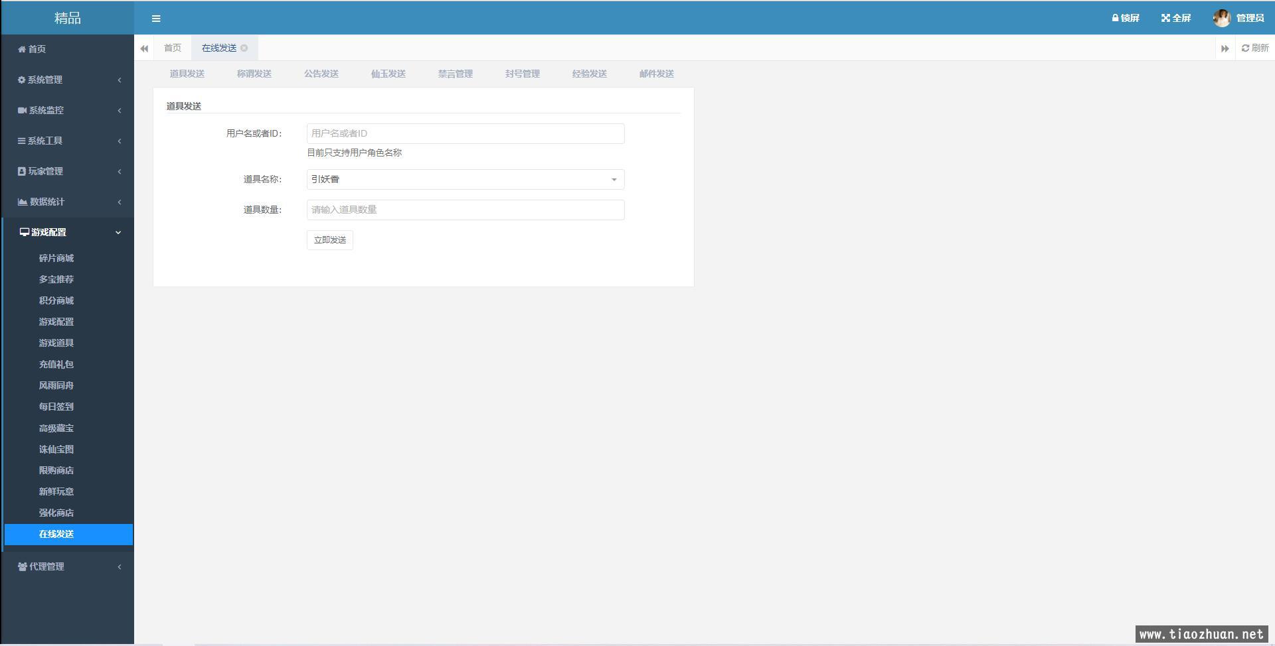Expand the 系统管理 sidebar menu
This screenshot has width=1275, height=646.
pyautogui.click(x=67, y=80)
